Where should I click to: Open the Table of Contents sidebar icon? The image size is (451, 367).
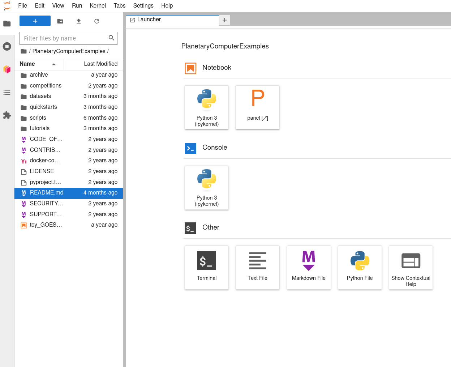7,92
